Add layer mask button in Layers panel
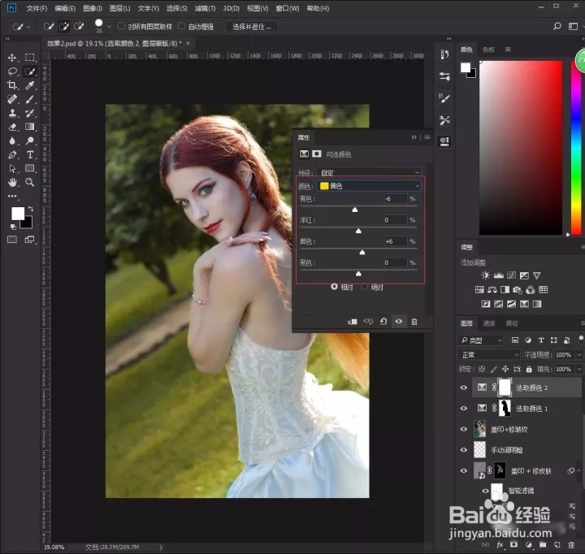This screenshot has height=554, width=585. point(513,545)
